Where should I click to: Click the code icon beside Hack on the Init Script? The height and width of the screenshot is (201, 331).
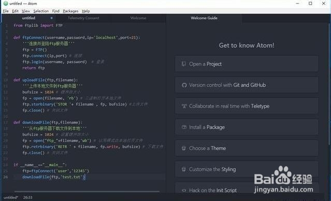tap(184, 190)
